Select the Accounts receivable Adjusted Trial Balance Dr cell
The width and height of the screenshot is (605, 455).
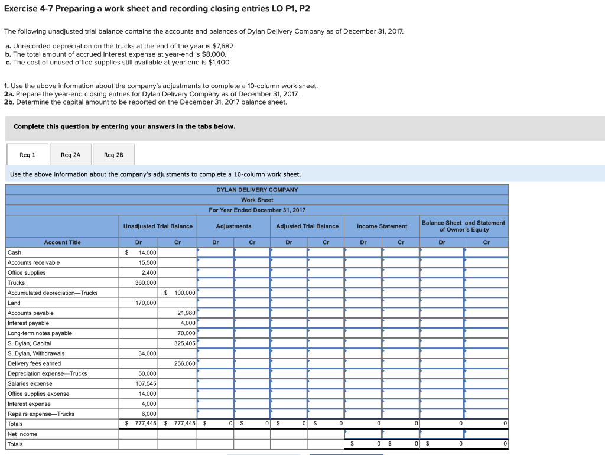pyautogui.click(x=288, y=262)
